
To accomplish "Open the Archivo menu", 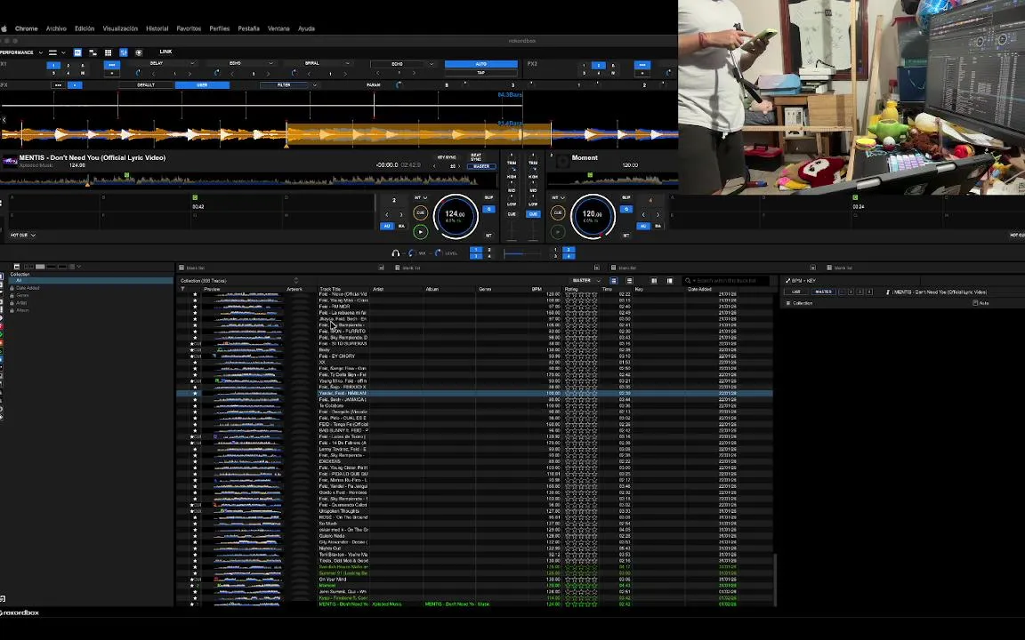I will click(55, 28).
